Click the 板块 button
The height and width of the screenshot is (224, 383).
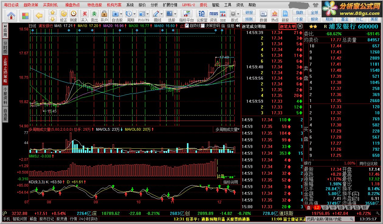[314, 19]
